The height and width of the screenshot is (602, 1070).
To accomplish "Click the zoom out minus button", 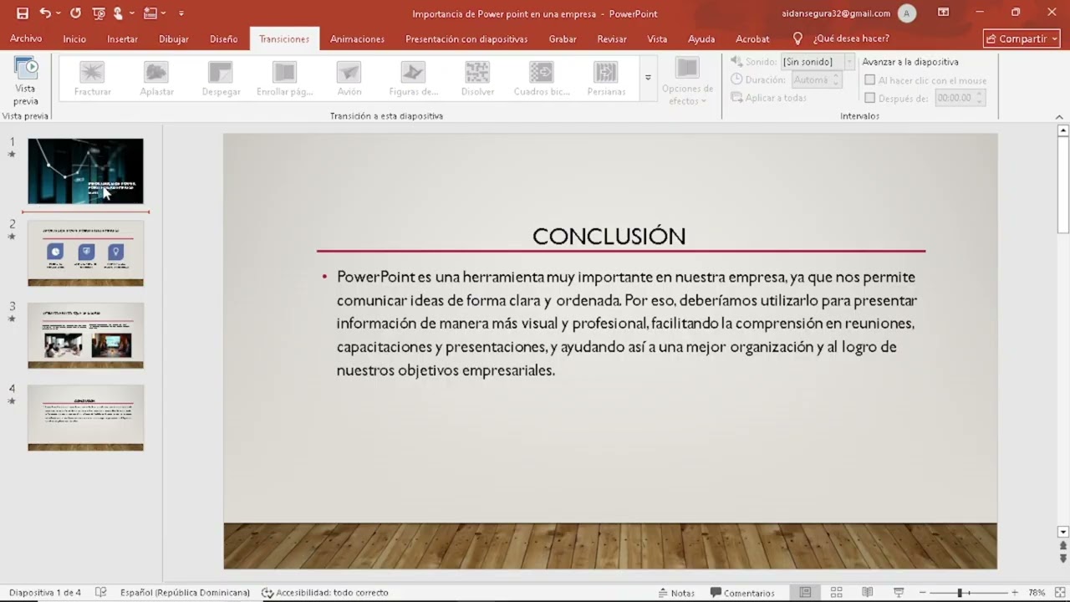I will (x=923, y=593).
